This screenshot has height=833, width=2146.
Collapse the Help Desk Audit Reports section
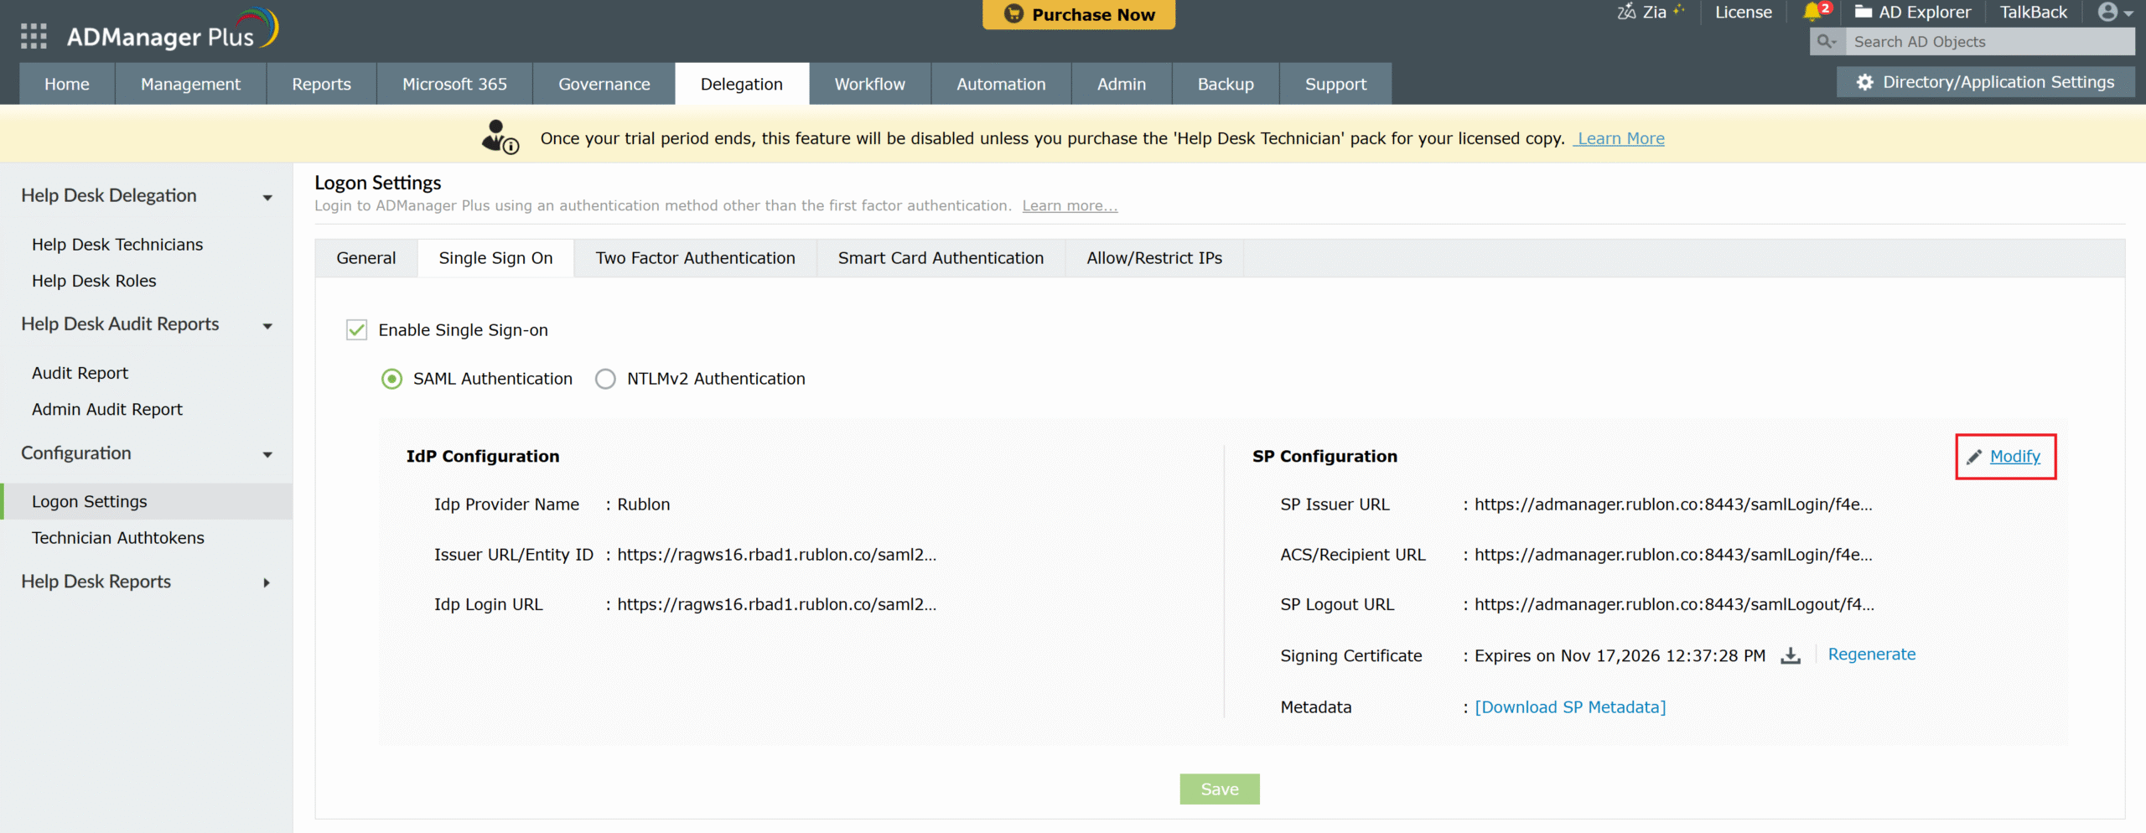267,326
